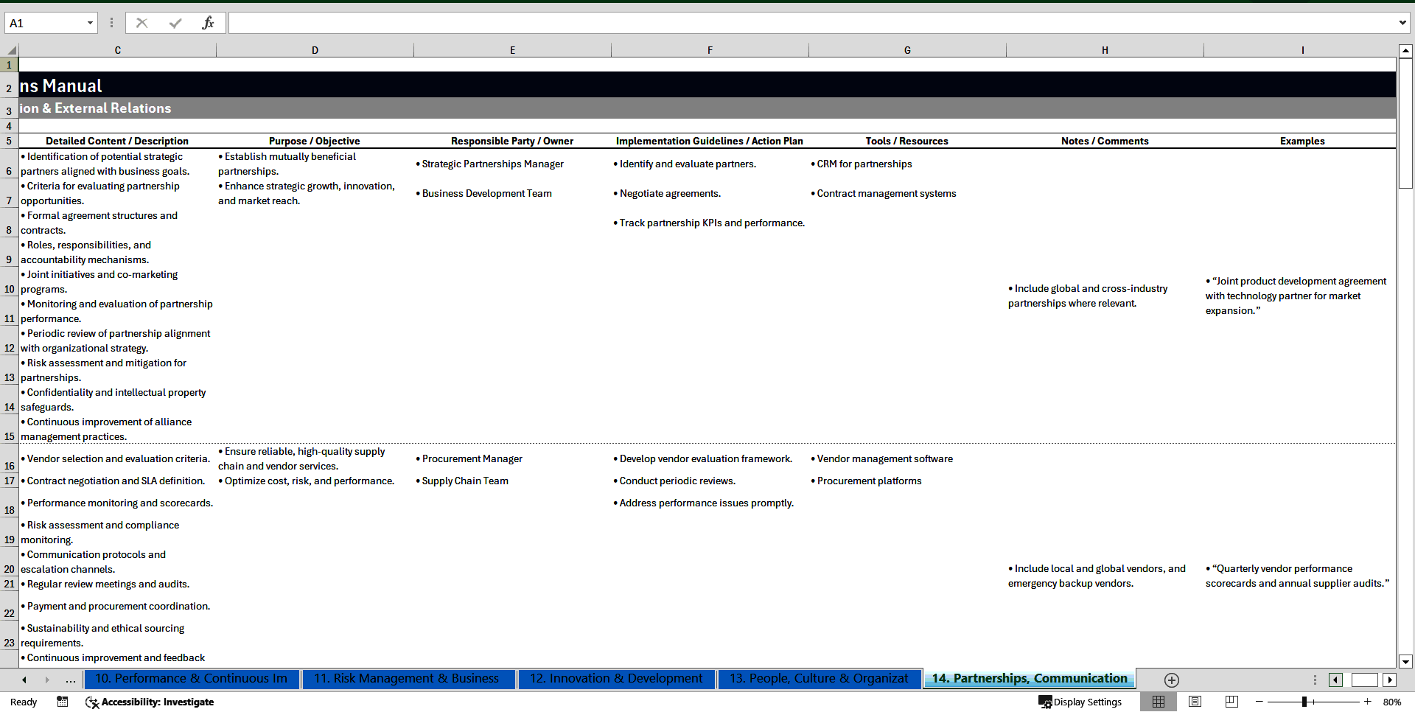The image size is (1415, 712).
Task: Add a new worksheet with the plus icon
Action: 1170,680
